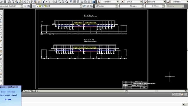Click the Copy icon in the toolbar
The image size is (188, 106).
coord(28,2)
